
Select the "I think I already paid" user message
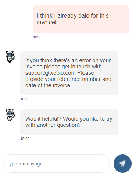81,19
